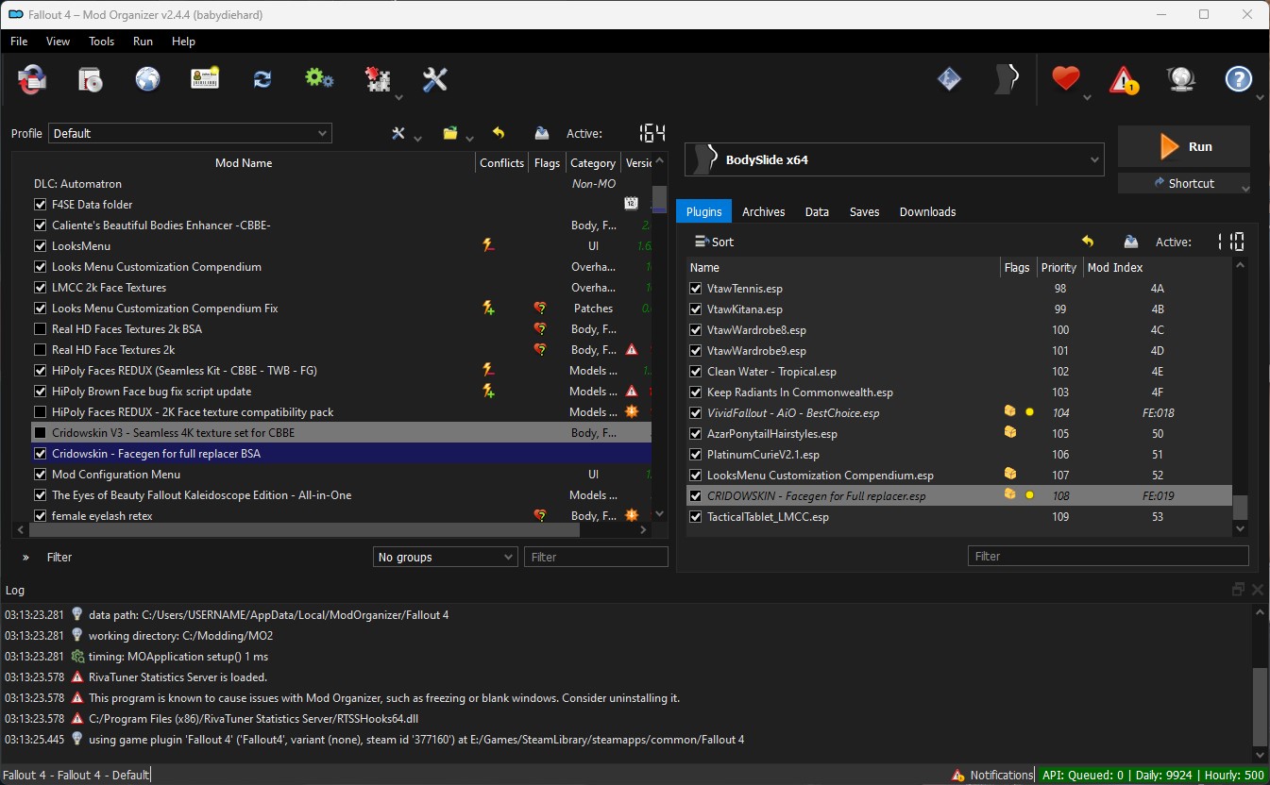Click the Run button
The image size is (1270, 785).
click(1184, 146)
